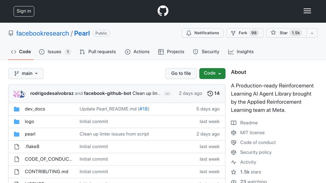Viewport: 326px width, 183px height.
Task: Open the pearl folder
Action: [30, 134]
